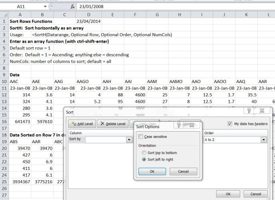Click the Add Level button
The width and height of the screenshot is (275, 200).
pyautogui.click(x=81, y=124)
